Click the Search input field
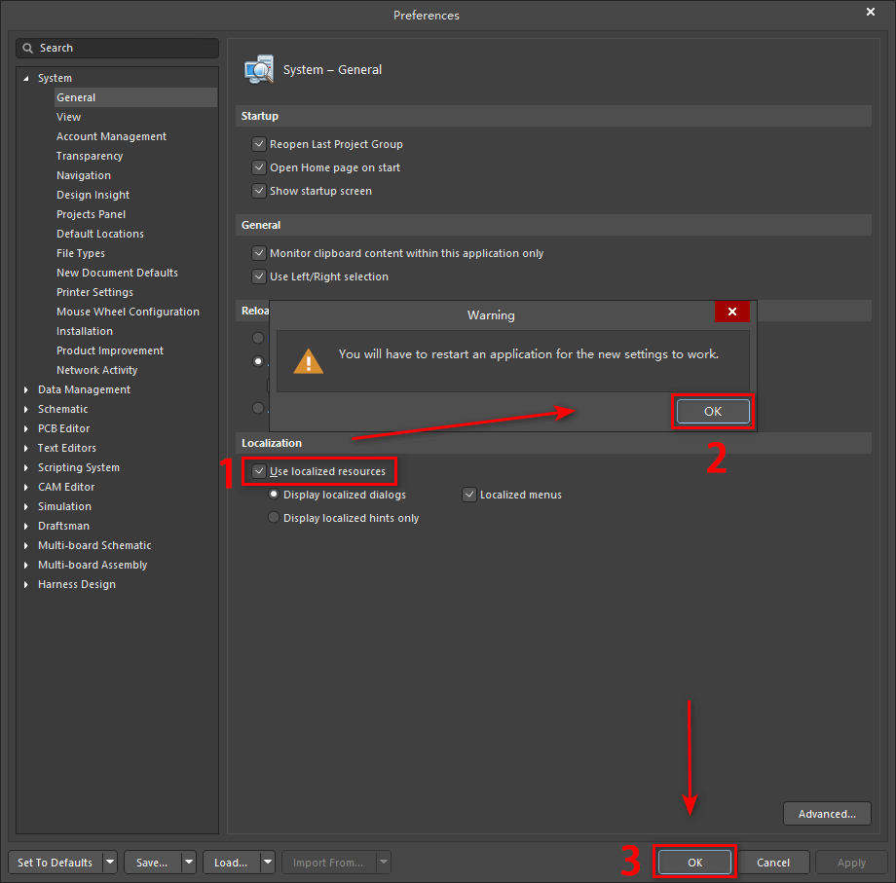Image resolution: width=896 pixels, height=883 pixels. [117, 49]
